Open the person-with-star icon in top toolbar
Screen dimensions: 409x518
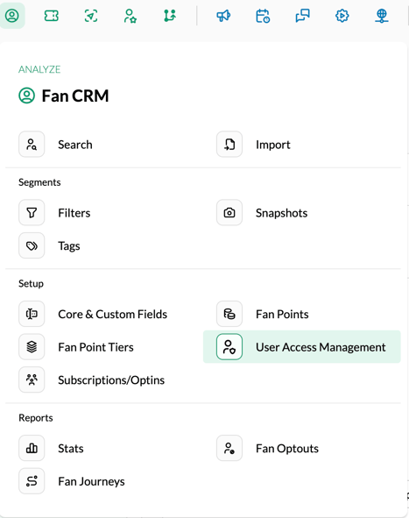pos(130,16)
